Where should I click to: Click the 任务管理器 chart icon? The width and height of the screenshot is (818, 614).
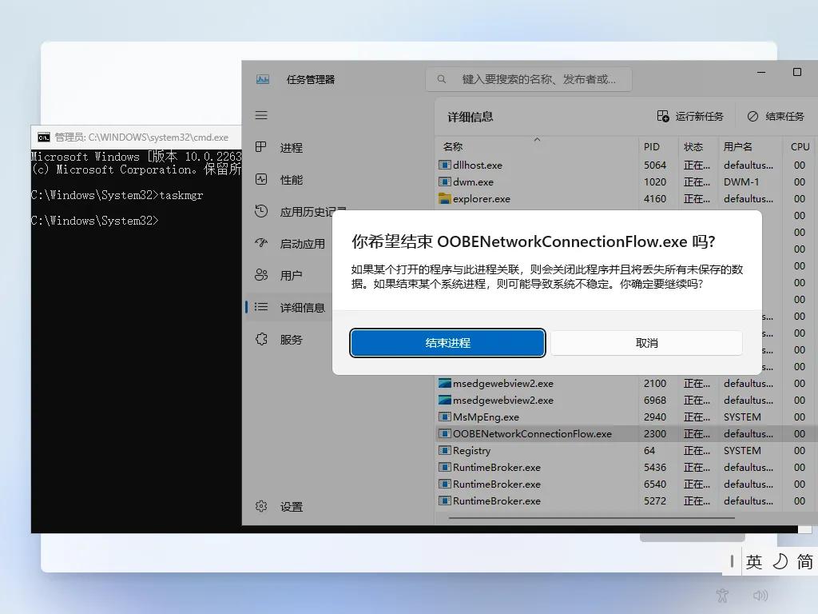(263, 79)
